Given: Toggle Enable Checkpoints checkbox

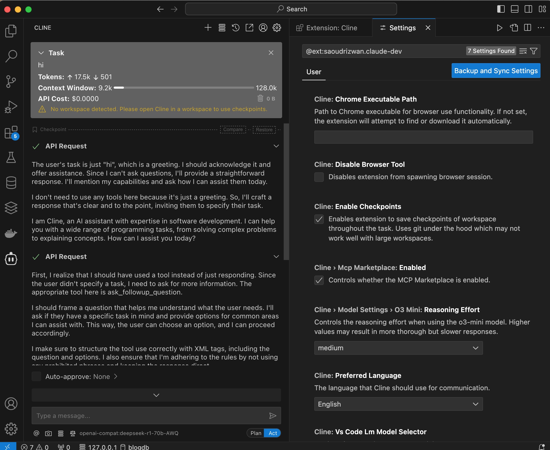Looking at the screenshot, I should [x=319, y=219].
